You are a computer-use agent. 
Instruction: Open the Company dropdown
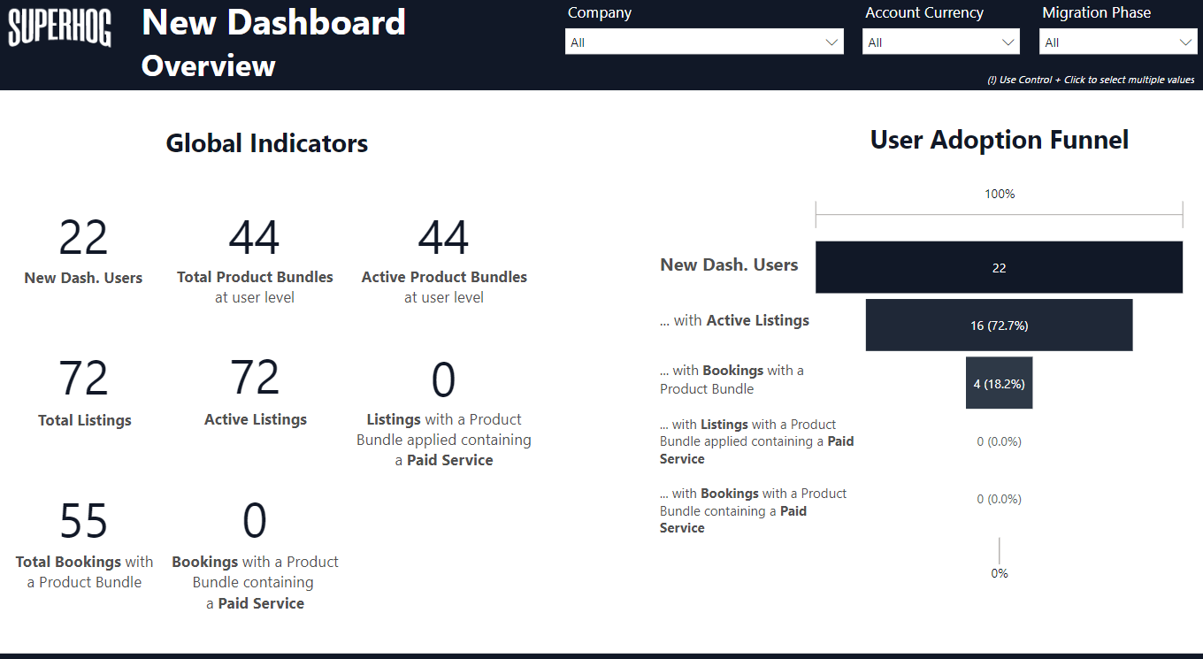point(703,42)
